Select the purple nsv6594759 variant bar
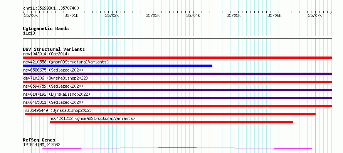 177,90
